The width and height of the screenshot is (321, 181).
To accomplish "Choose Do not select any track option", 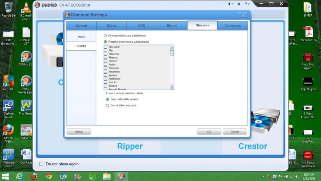I will pyautogui.click(x=108, y=105).
